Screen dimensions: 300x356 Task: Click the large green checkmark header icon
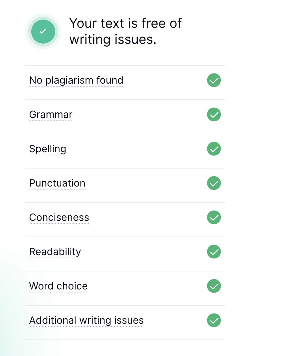tap(43, 31)
